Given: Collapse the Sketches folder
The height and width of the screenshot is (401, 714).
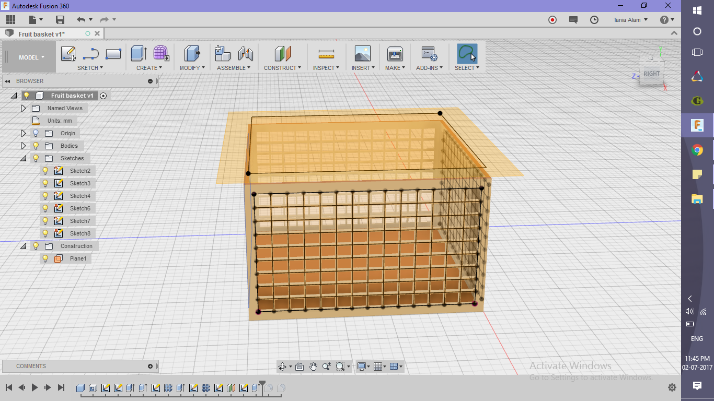Looking at the screenshot, I should tap(23, 158).
